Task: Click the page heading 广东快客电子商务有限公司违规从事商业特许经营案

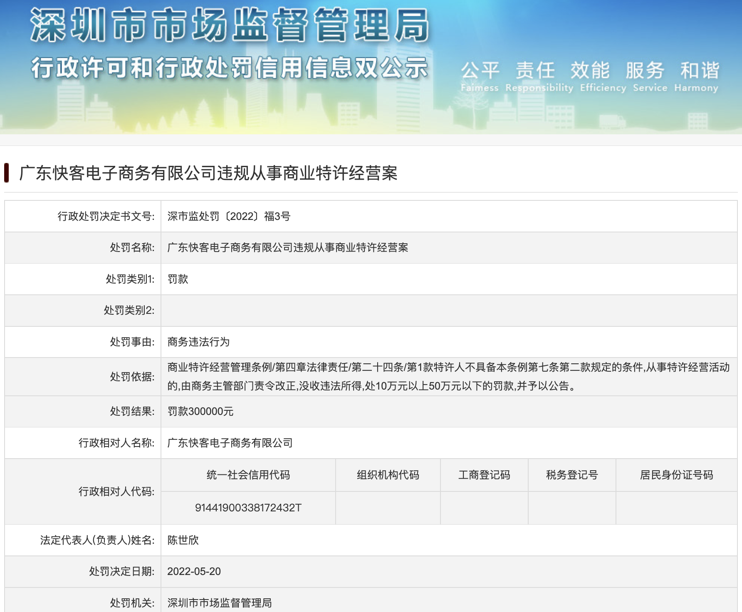Action: [x=208, y=173]
